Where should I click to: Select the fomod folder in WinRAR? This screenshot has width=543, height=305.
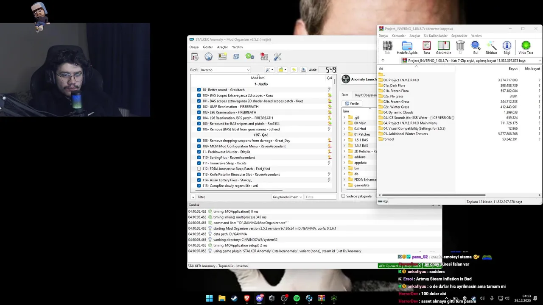coord(388,139)
